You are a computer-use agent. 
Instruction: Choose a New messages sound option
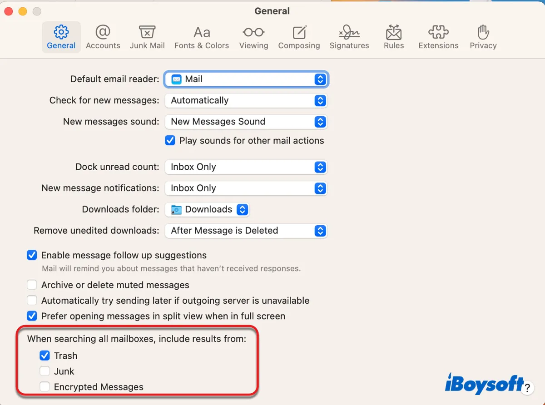tap(246, 122)
